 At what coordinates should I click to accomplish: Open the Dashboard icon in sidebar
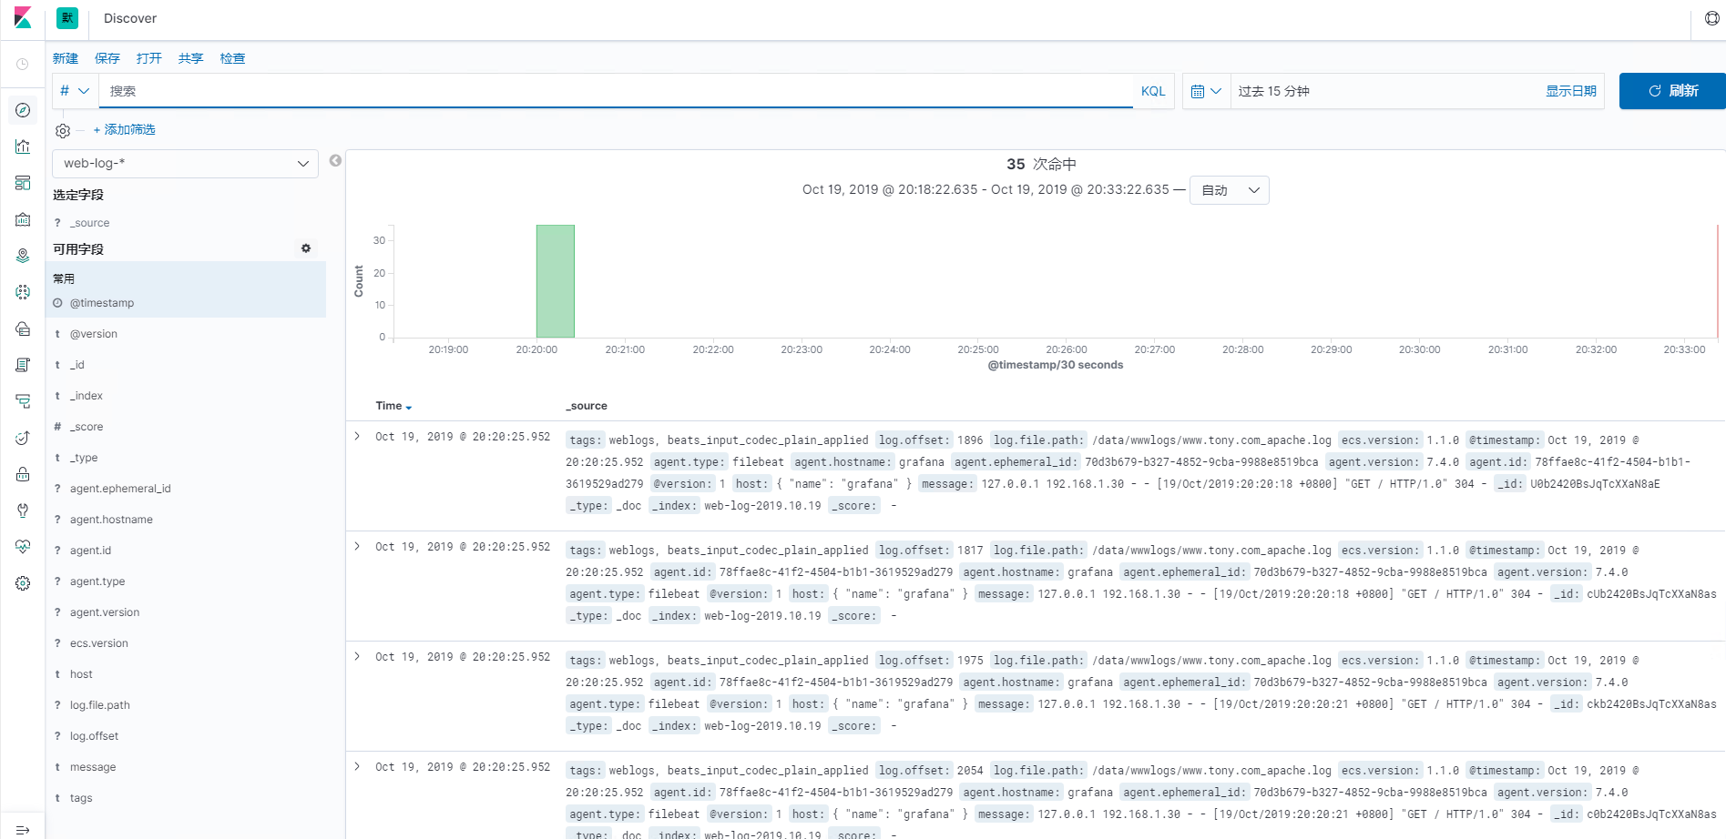(x=23, y=183)
